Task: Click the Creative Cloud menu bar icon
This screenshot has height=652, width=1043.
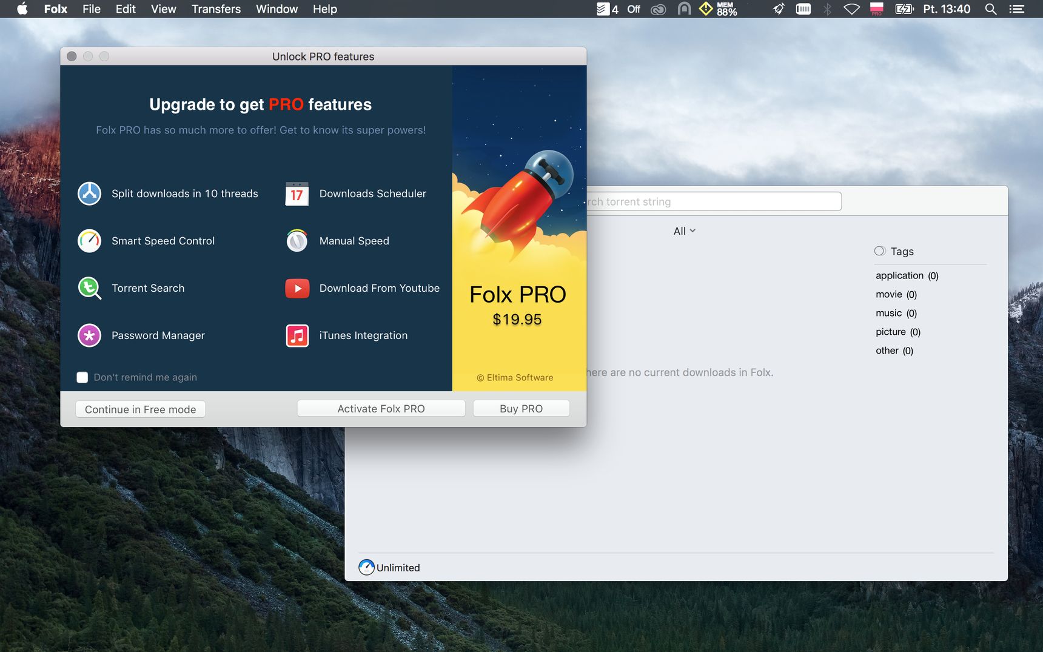Action: (659, 9)
